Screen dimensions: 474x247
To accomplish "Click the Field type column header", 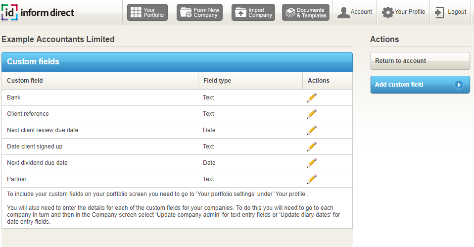I will pyautogui.click(x=217, y=81).
